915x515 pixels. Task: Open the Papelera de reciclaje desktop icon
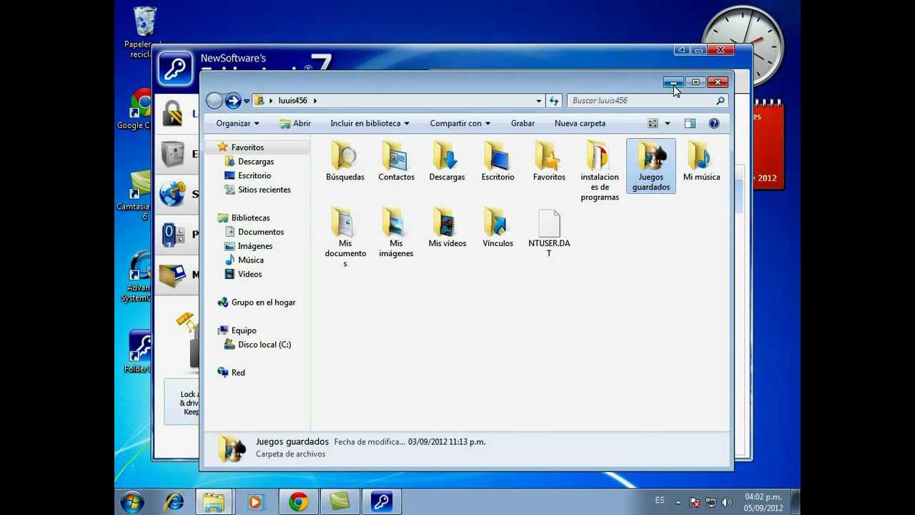tap(144, 32)
